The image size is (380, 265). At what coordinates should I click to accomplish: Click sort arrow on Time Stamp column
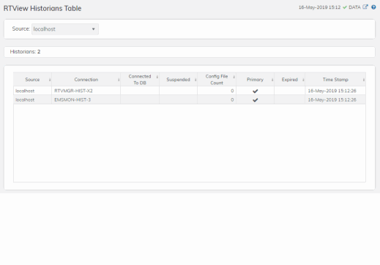364,80
